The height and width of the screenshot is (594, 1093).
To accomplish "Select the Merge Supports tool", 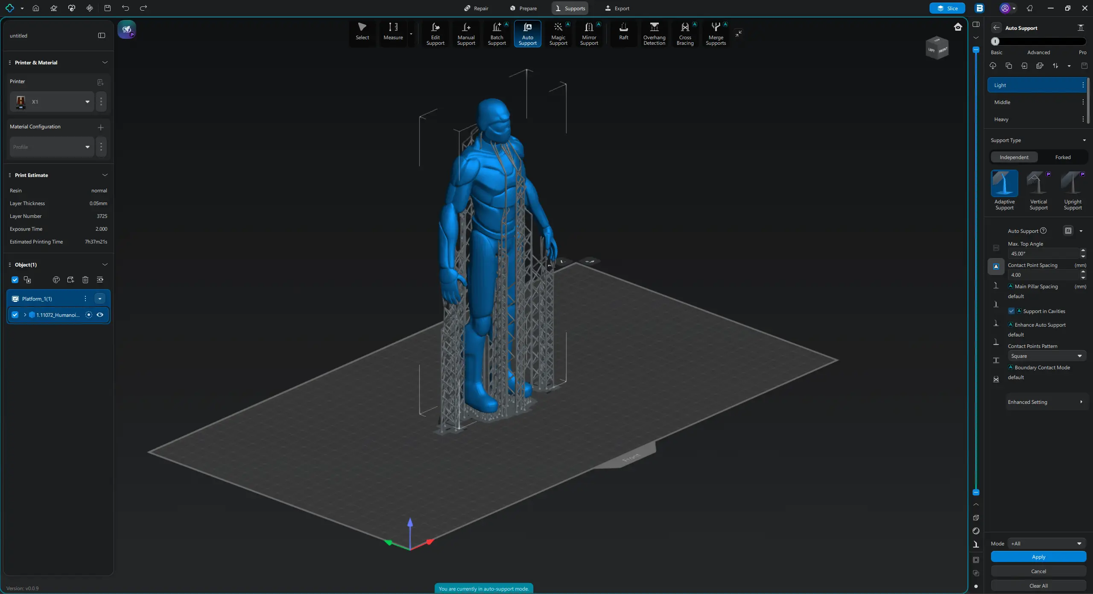I will coord(716,34).
